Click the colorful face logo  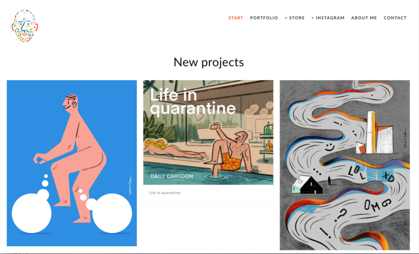(25, 26)
